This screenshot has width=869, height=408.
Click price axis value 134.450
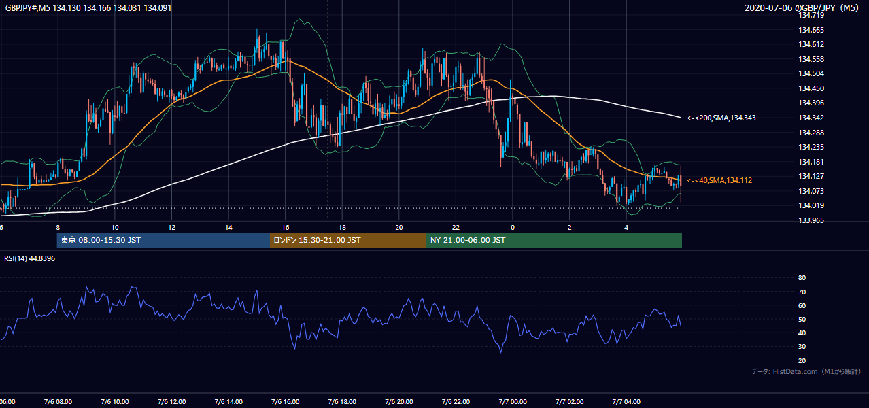pos(811,88)
